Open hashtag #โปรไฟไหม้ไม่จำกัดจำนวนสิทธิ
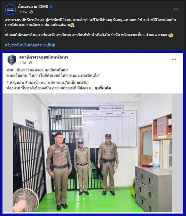The height and width of the screenshot is (216, 186). 30,45
